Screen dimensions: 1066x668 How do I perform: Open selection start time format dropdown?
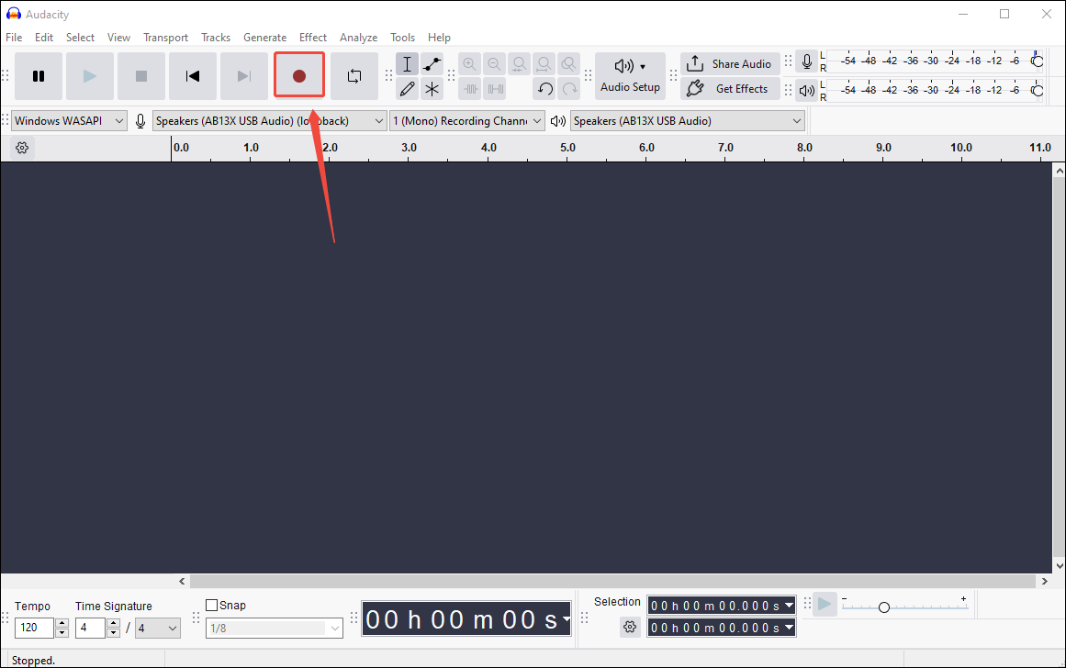click(789, 605)
